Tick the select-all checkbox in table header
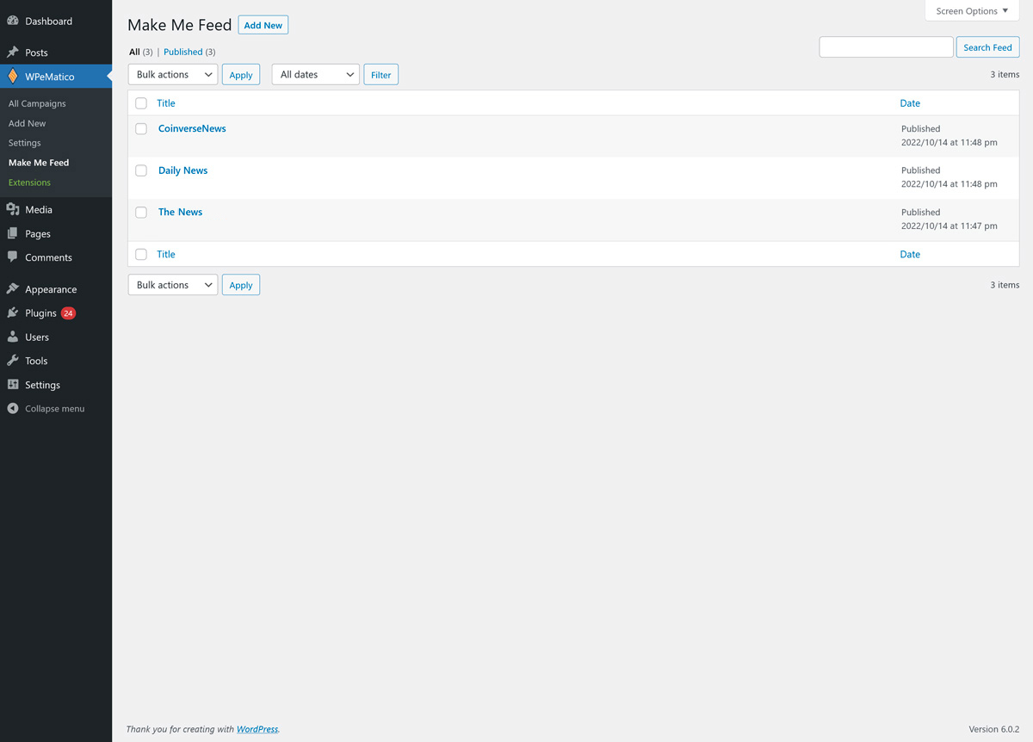 coord(141,103)
